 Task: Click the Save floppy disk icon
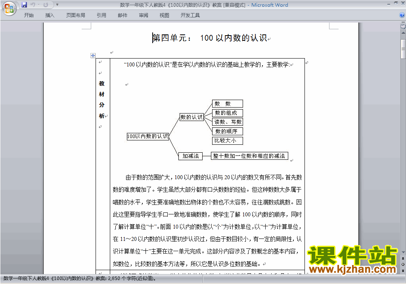pos(24,5)
